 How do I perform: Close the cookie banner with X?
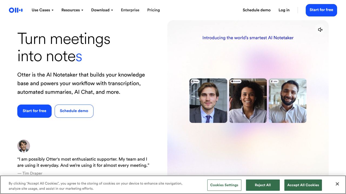[x=337, y=184]
